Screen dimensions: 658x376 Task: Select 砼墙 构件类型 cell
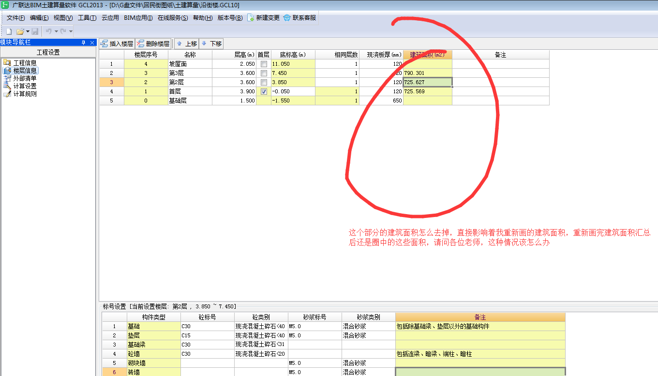154,354
